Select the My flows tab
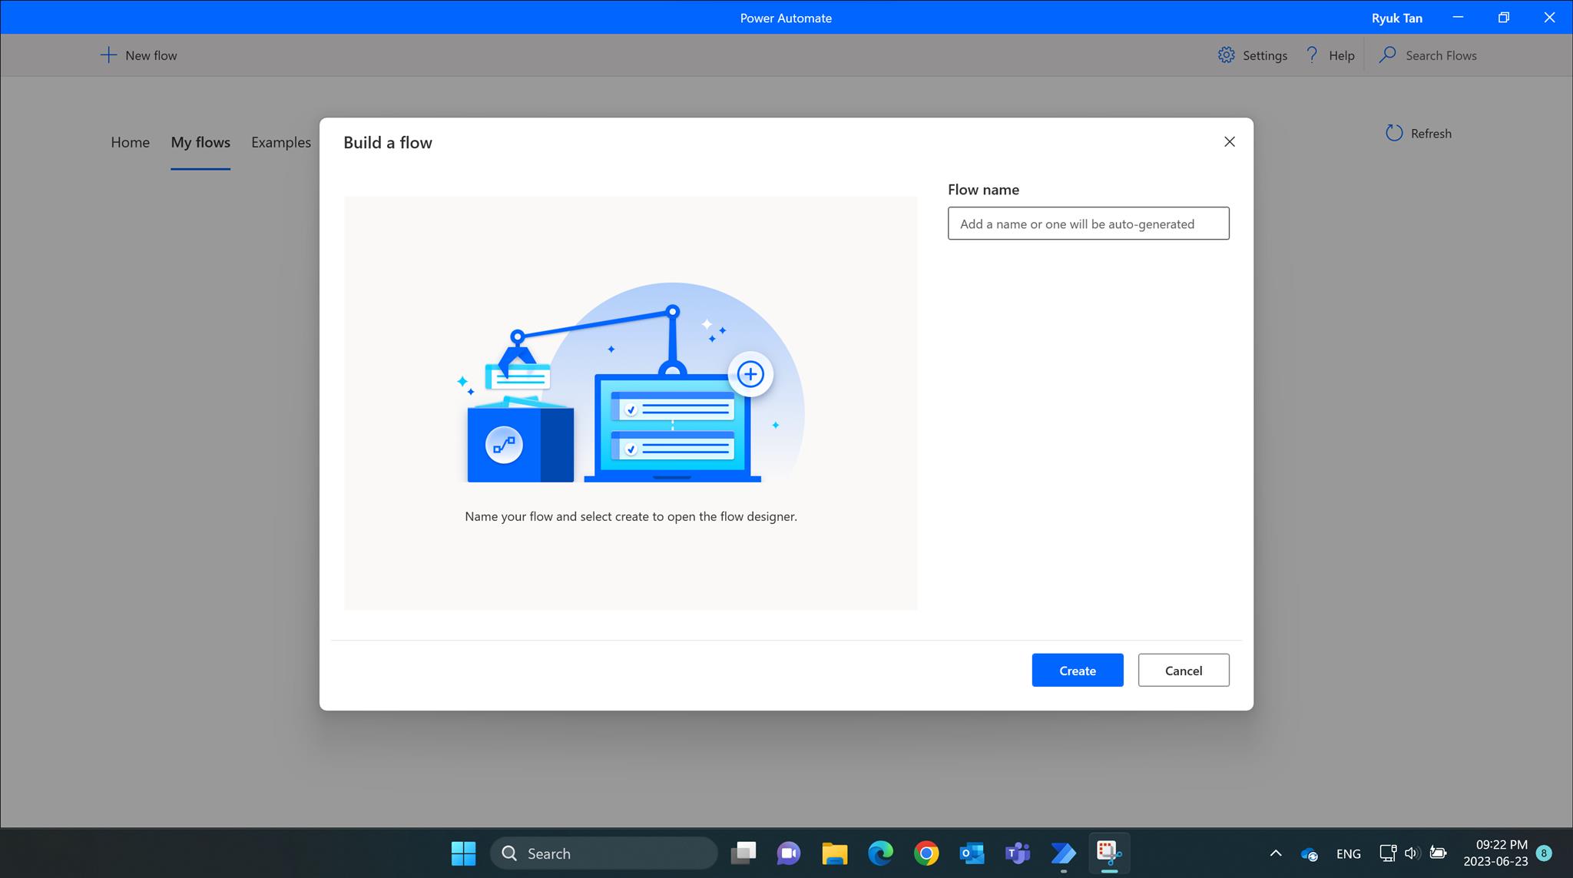The height and width of the screenshot is (878, 1573). (x=200, y=142)
